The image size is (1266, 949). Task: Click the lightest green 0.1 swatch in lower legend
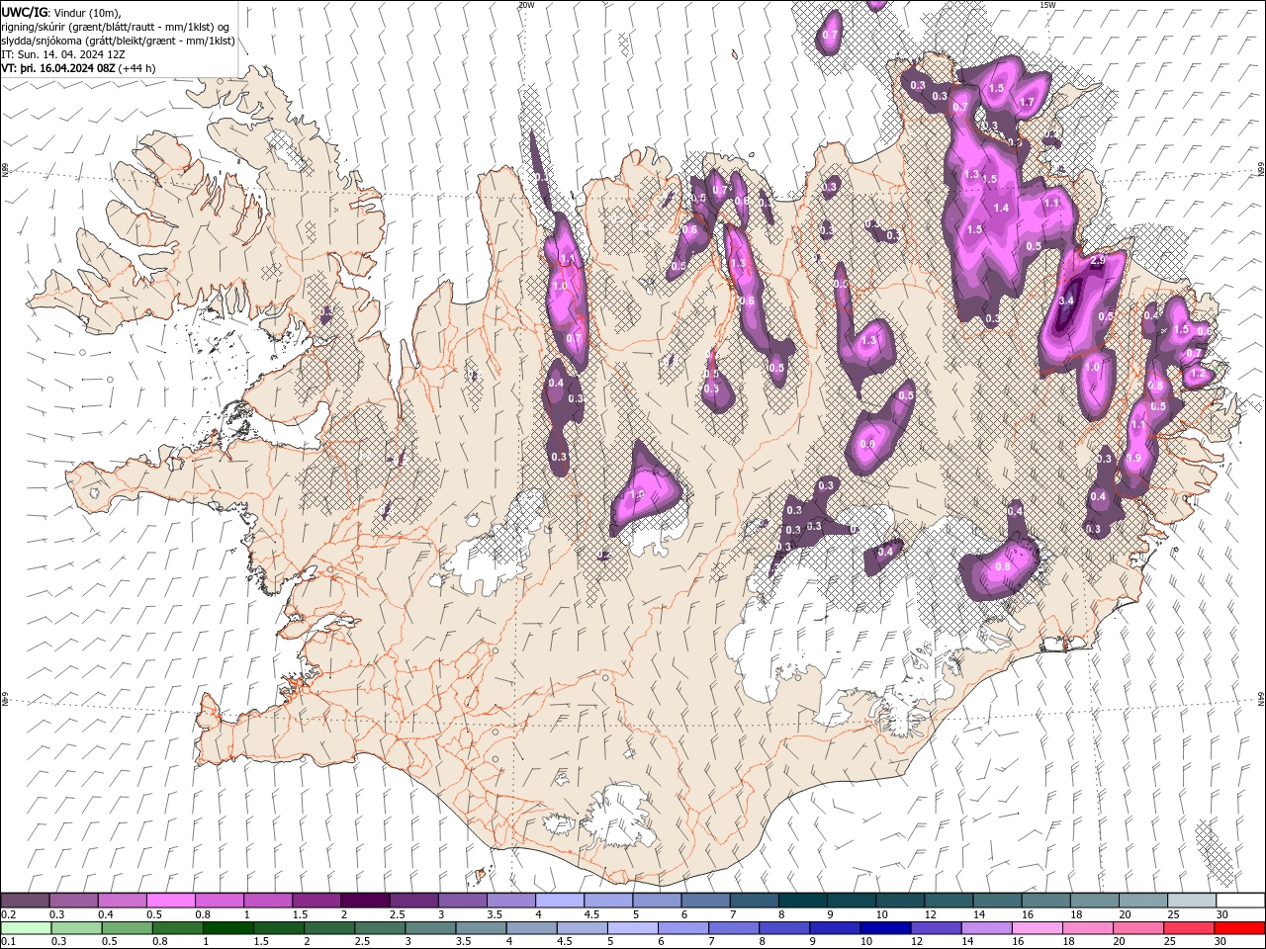(26, 928)
